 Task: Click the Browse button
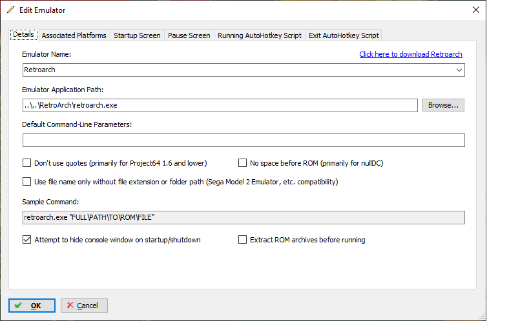point(443,105)
